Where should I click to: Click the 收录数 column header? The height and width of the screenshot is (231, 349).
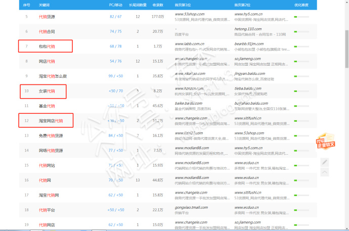coord(158,5)
